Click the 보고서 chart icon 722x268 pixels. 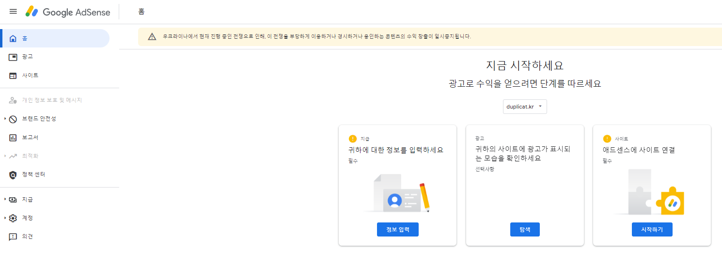click(x=13, y=138)
